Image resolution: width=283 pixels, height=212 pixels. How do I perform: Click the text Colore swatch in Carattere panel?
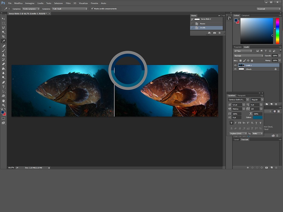point(258,117)
